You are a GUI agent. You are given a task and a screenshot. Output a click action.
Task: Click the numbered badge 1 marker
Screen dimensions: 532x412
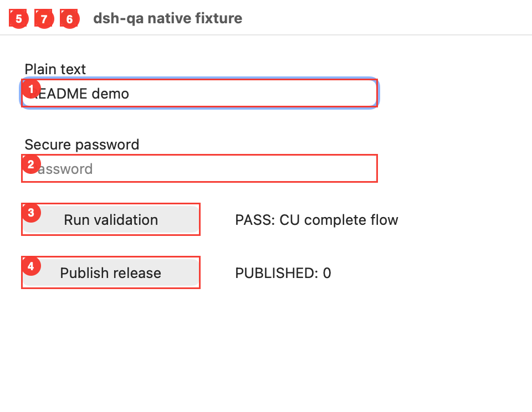tap(31, 89)
